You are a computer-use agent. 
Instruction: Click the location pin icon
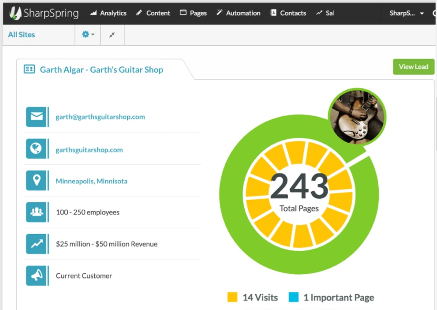37,180
